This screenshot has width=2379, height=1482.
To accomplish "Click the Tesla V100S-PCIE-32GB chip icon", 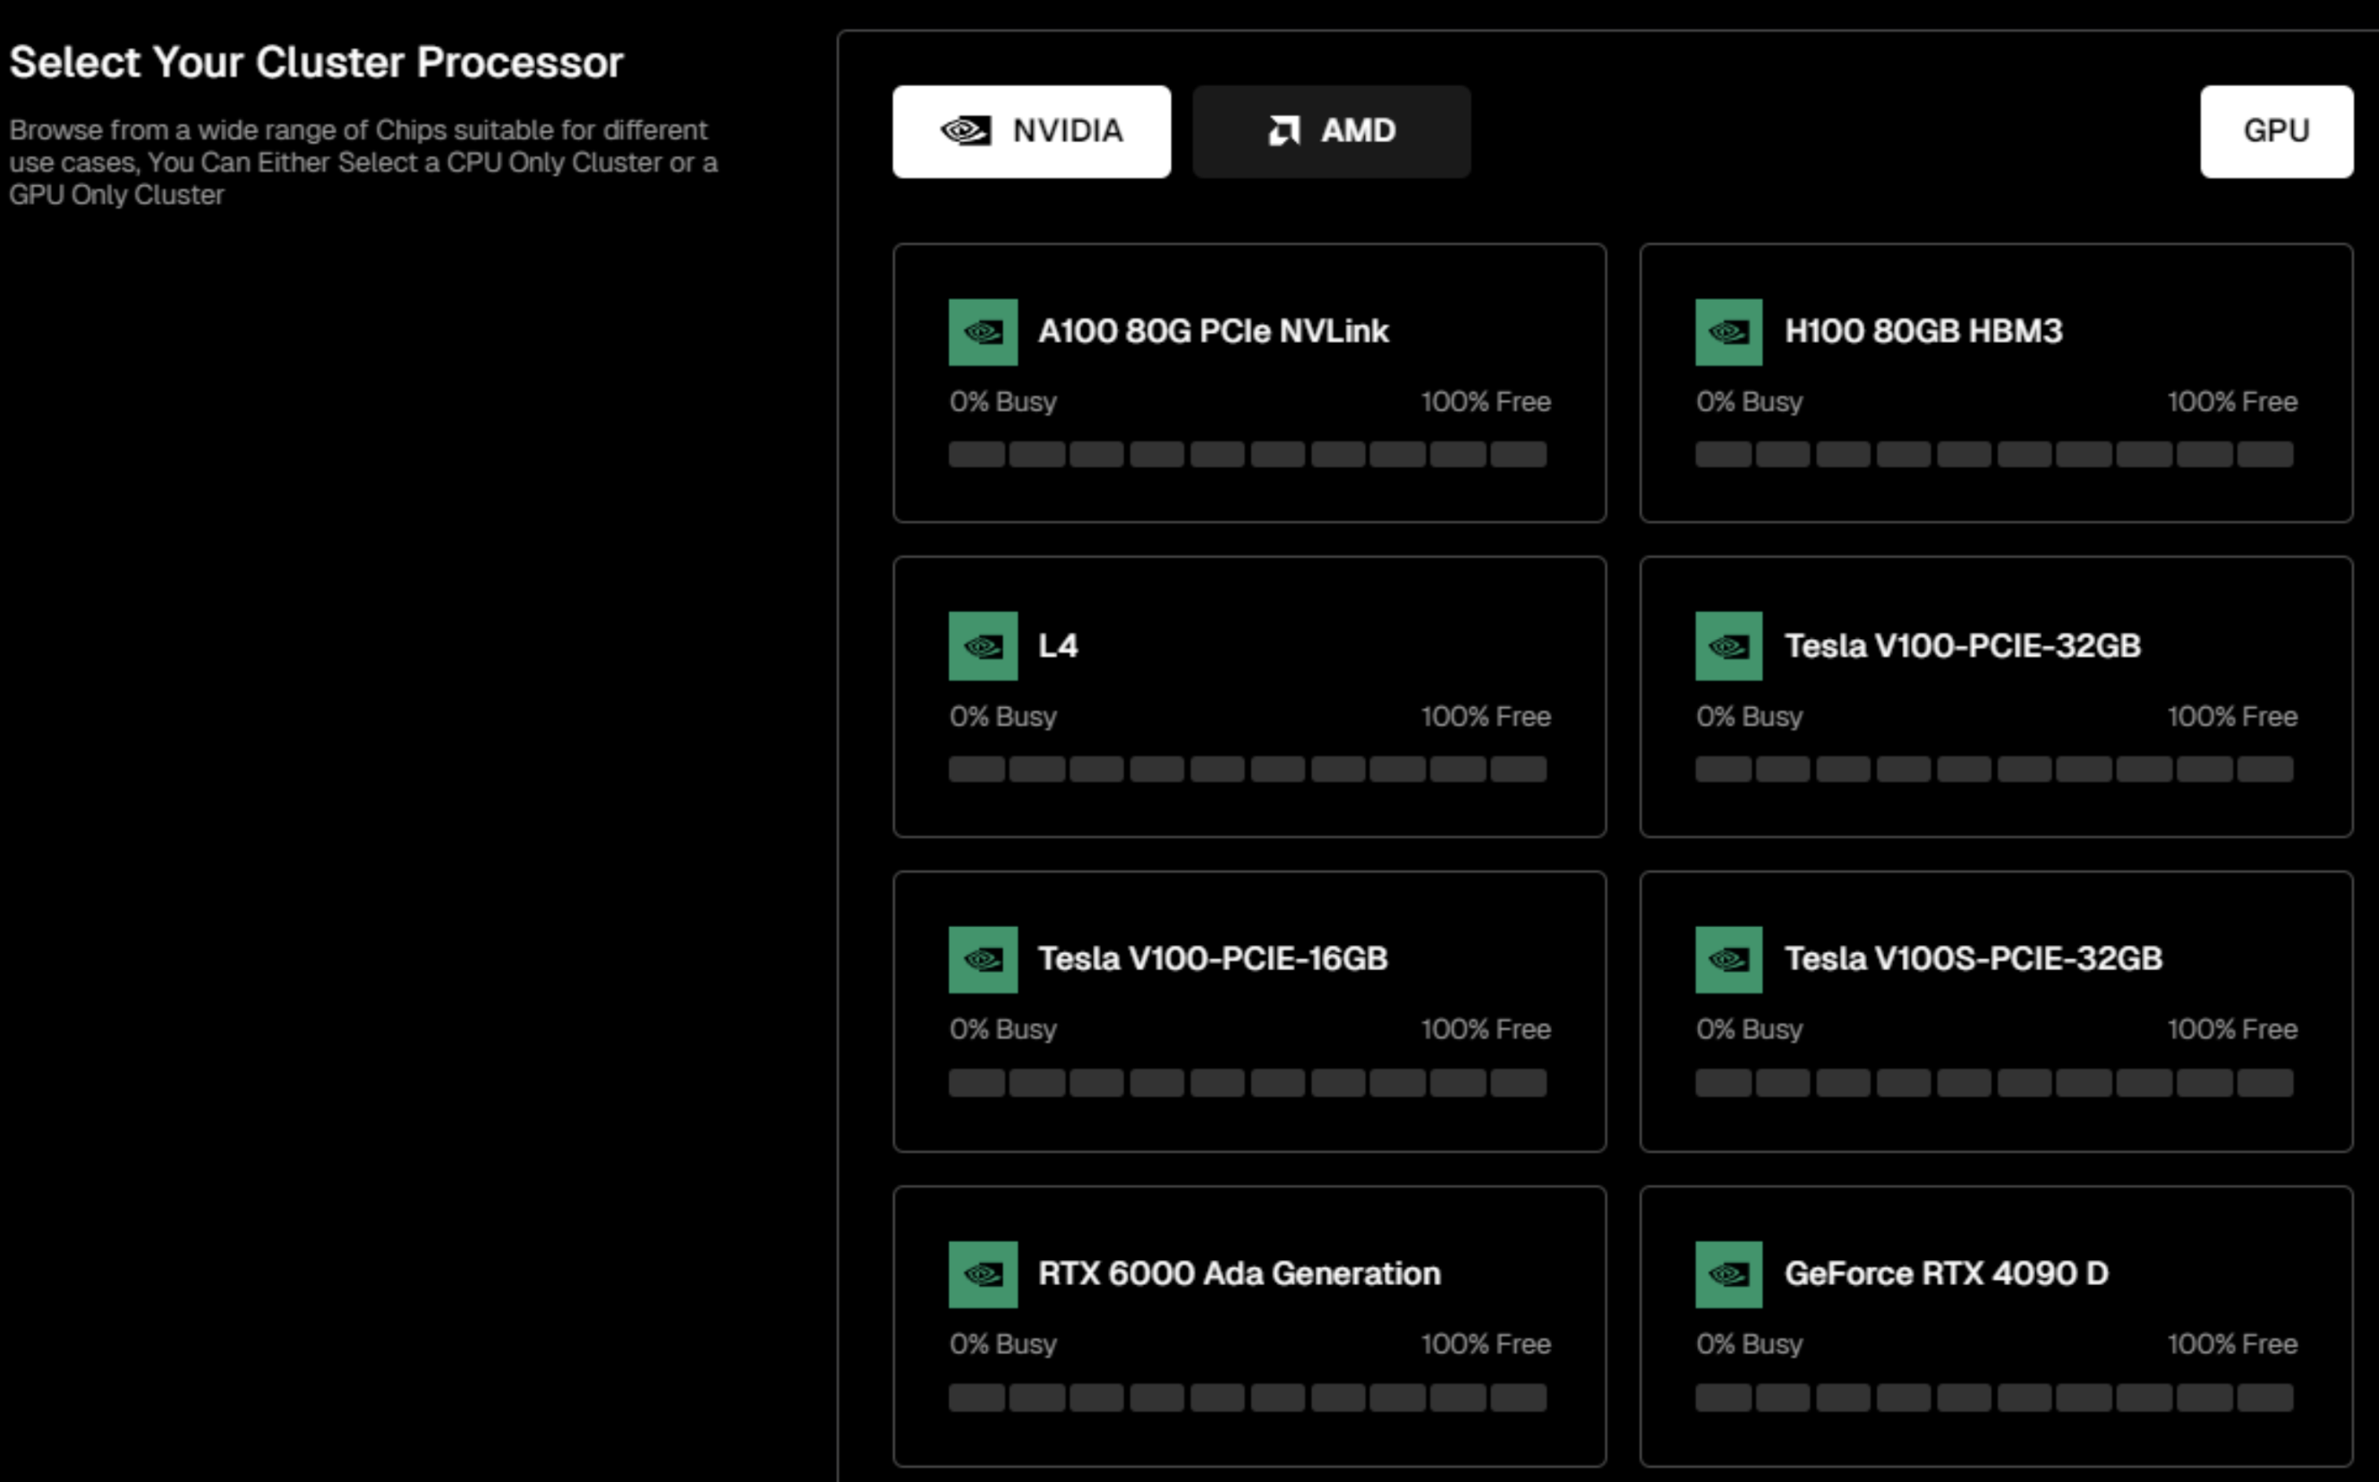I will pos(1729,959).
